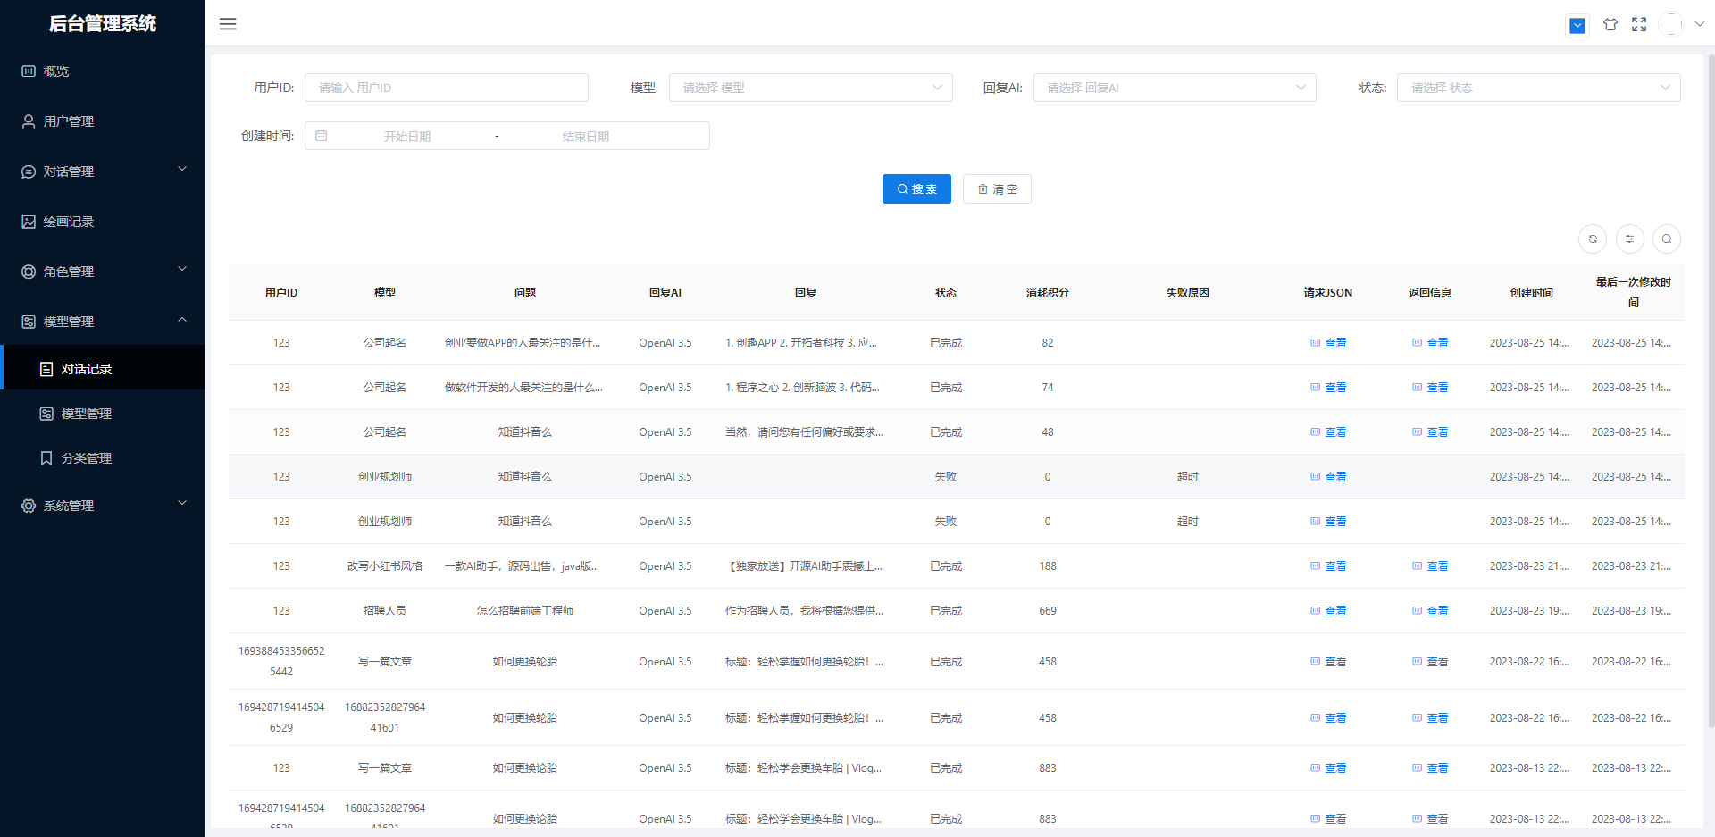Focus the 用户ID input field

coord(446,88)
